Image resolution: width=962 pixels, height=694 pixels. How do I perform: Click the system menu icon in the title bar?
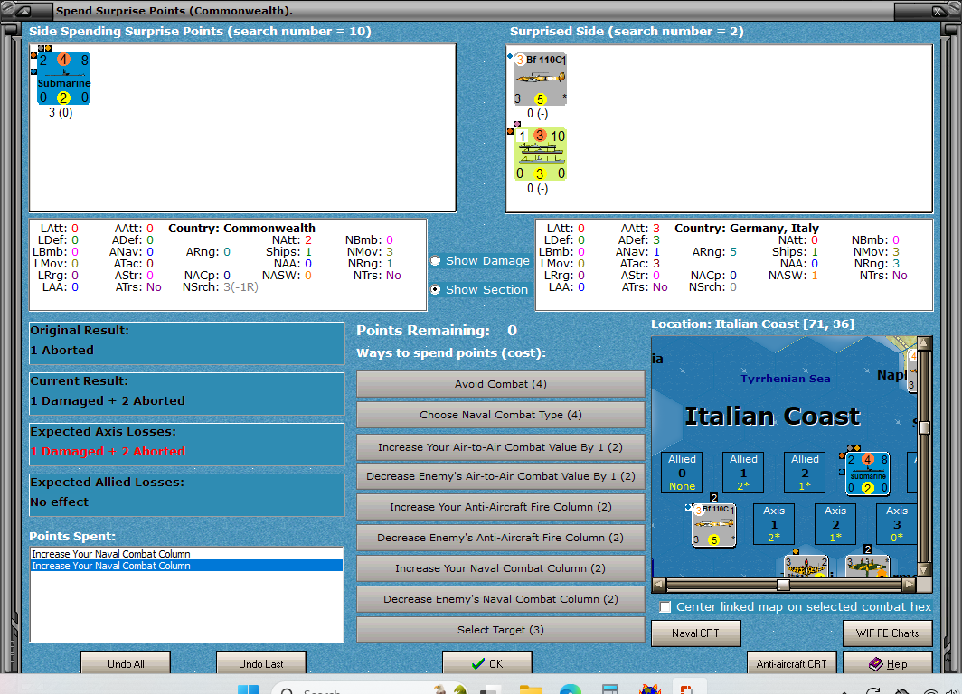tap(24, 11)
